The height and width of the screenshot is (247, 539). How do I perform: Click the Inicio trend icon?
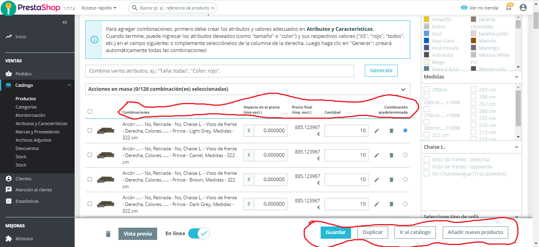click(x=9, y=36)
